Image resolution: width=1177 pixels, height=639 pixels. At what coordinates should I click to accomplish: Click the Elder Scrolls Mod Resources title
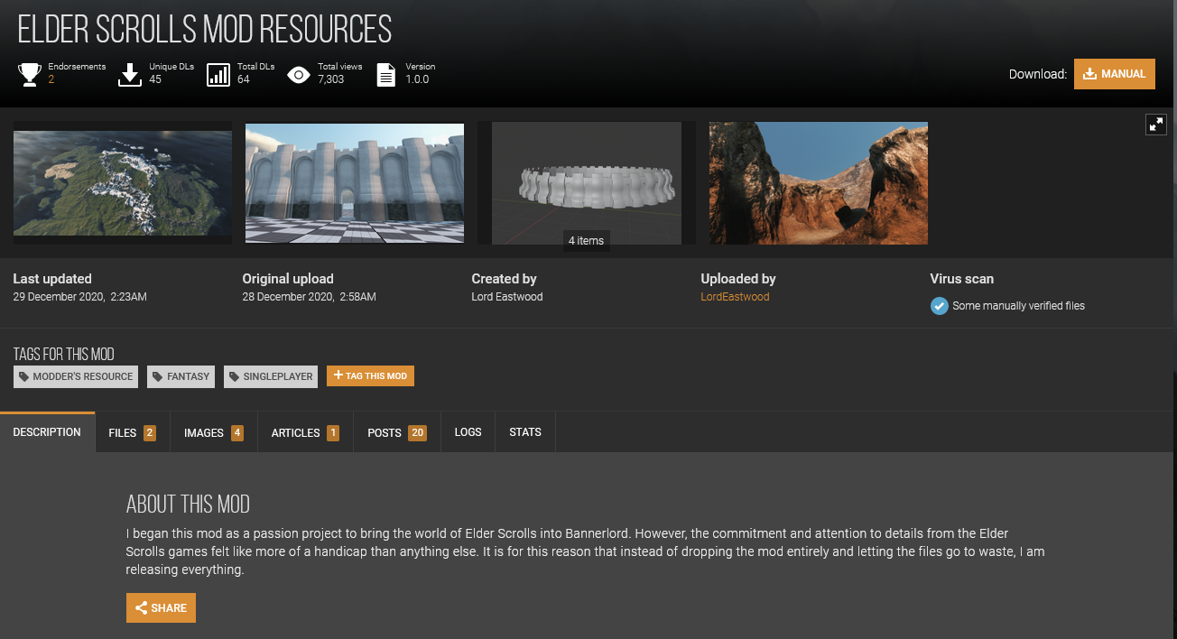pyautogui.click(x=205, y=30)
